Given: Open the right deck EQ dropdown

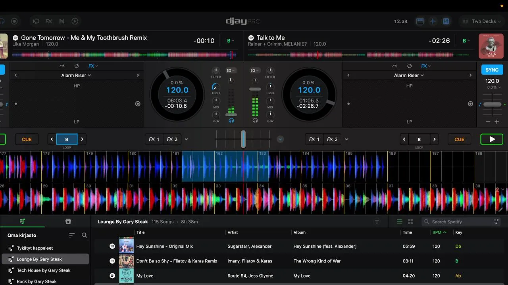Looking at the screenshot, I should point(255,70).
